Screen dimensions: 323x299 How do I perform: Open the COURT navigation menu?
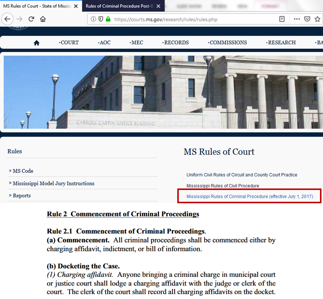[69, 43]
